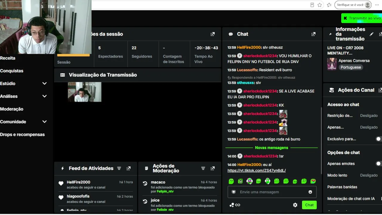Change the Apenas... setting from Desligado
Viewport: 382px width, 215px height.
coord(369,127)
